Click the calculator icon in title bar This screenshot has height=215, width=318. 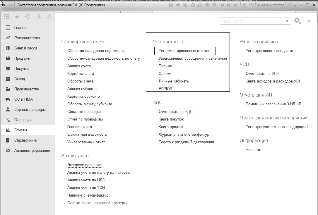(207, 5)
